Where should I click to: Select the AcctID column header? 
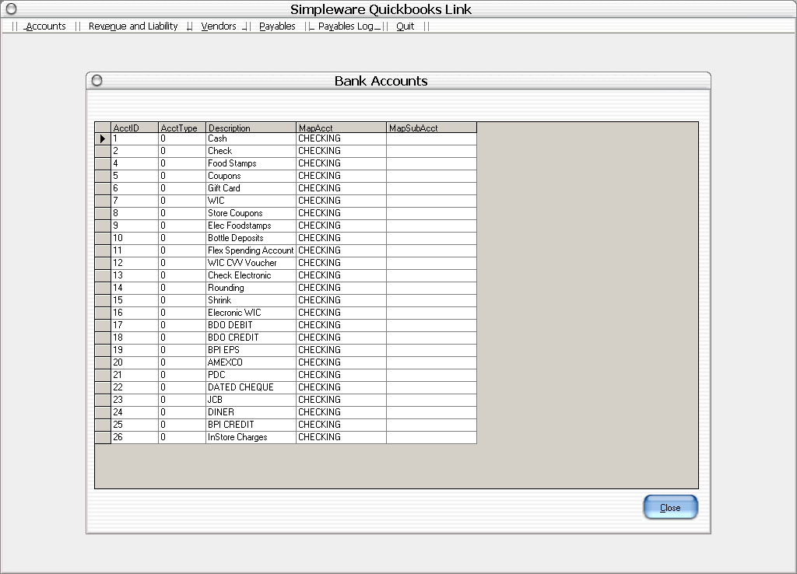tap(135, 128)
